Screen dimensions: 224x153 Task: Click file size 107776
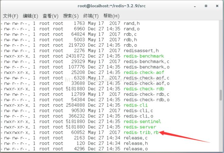[77, 67]
